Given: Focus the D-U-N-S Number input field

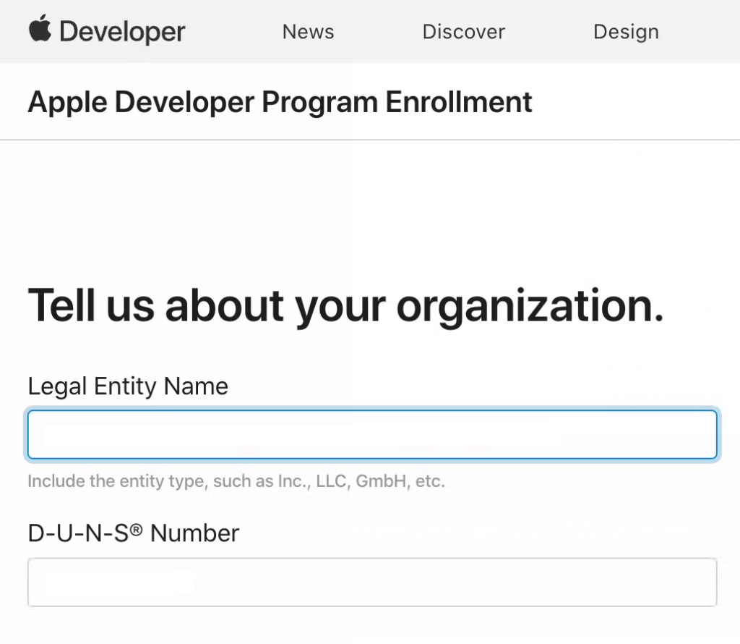Looking at the screenshot, I should click(372, 582).
